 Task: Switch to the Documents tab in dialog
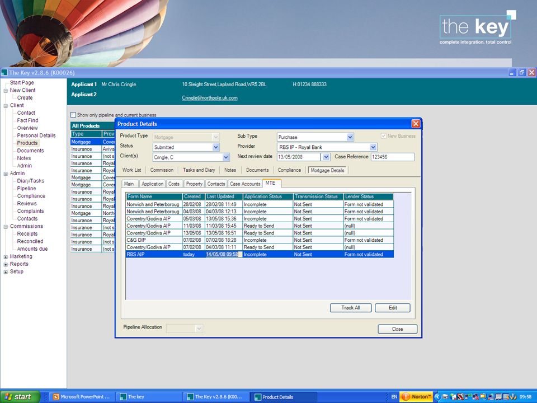pos(257,170)
